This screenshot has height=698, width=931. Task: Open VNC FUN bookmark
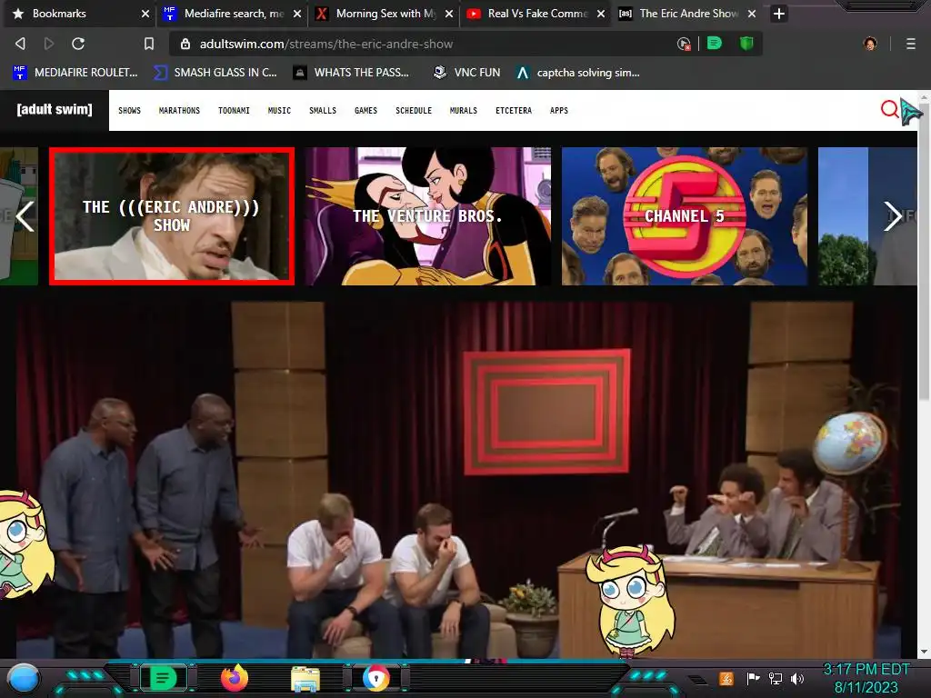coord(466,73)
